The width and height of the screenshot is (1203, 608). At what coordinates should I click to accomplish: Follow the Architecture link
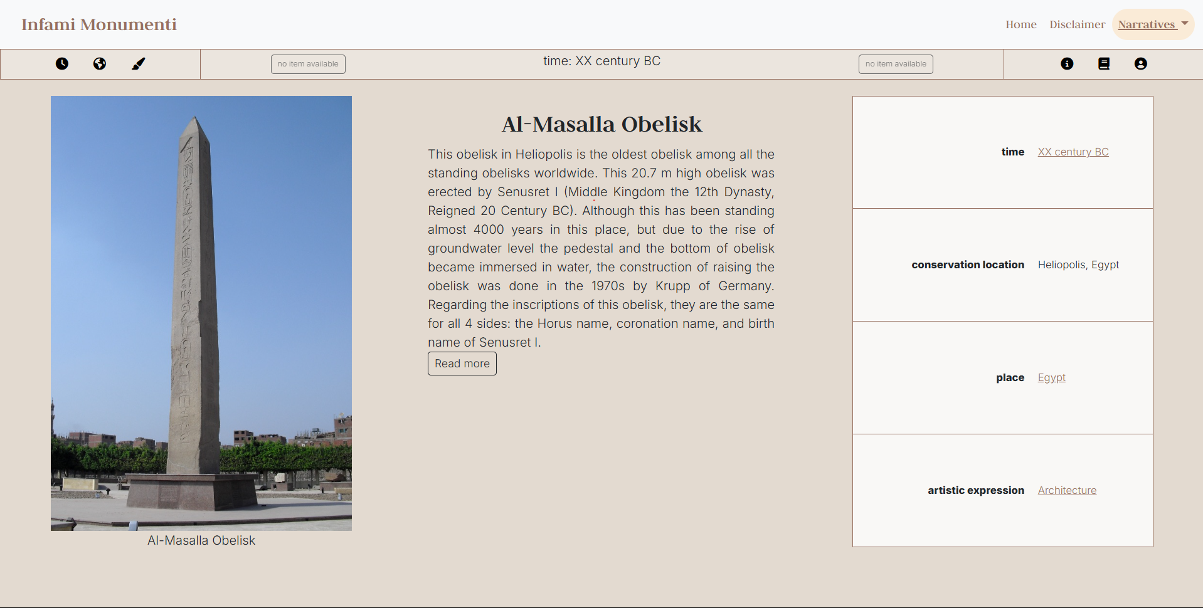[1067, 490]
